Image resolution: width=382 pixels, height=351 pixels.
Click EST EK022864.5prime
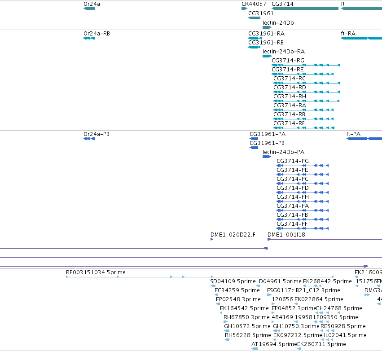tap(296, 304)
